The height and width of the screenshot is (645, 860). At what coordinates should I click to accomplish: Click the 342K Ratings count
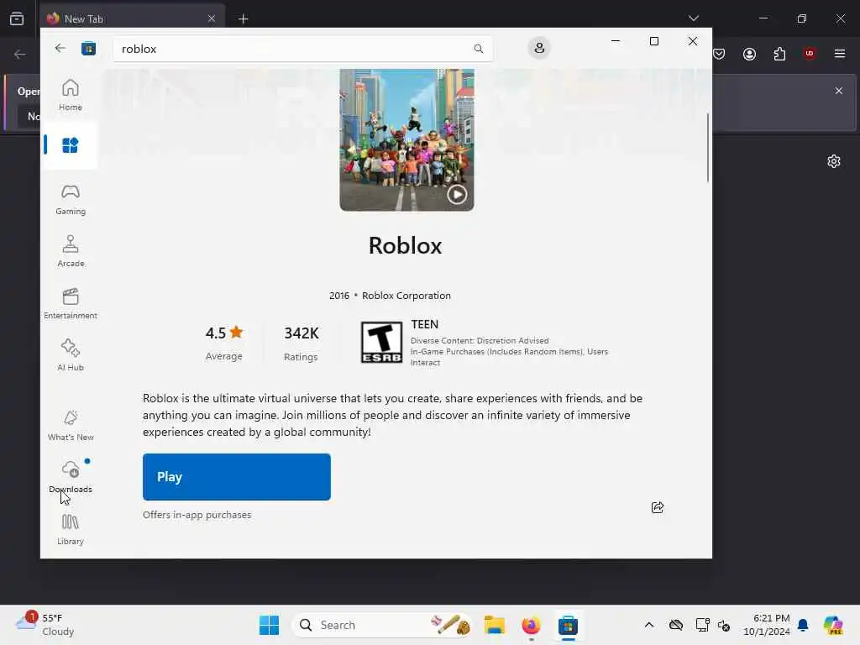tap(302, 343)
